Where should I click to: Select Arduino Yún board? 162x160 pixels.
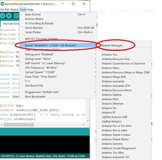[x=124, y=54]
